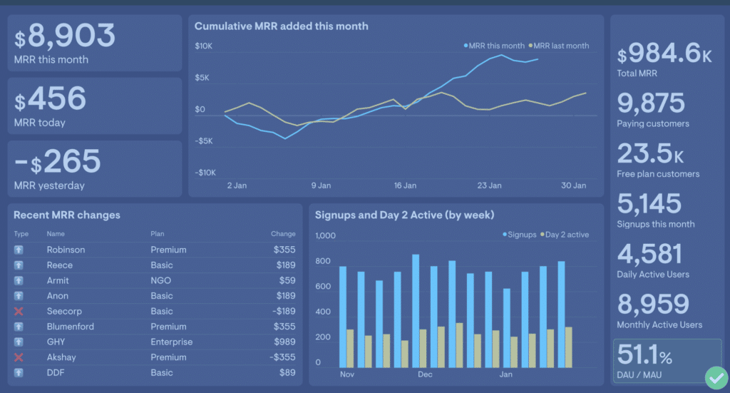The image size is (730, 393).
Task: Click the up arrow icon beside Blumenford
Action: (x=19, y=327)
